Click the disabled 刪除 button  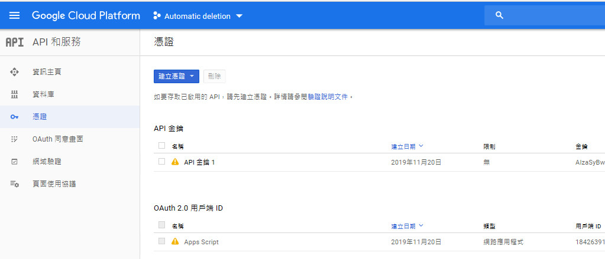tap(215, 76)
